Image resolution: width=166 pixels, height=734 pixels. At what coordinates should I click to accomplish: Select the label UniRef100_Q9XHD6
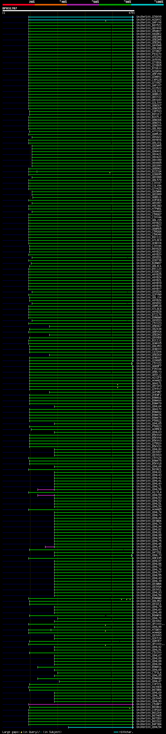point(149,338)
